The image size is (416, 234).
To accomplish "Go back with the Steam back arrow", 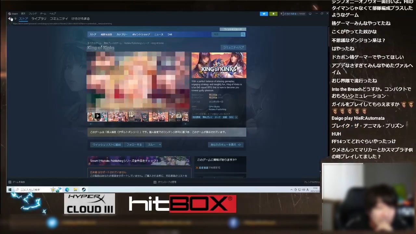I will tap(10, 19).
